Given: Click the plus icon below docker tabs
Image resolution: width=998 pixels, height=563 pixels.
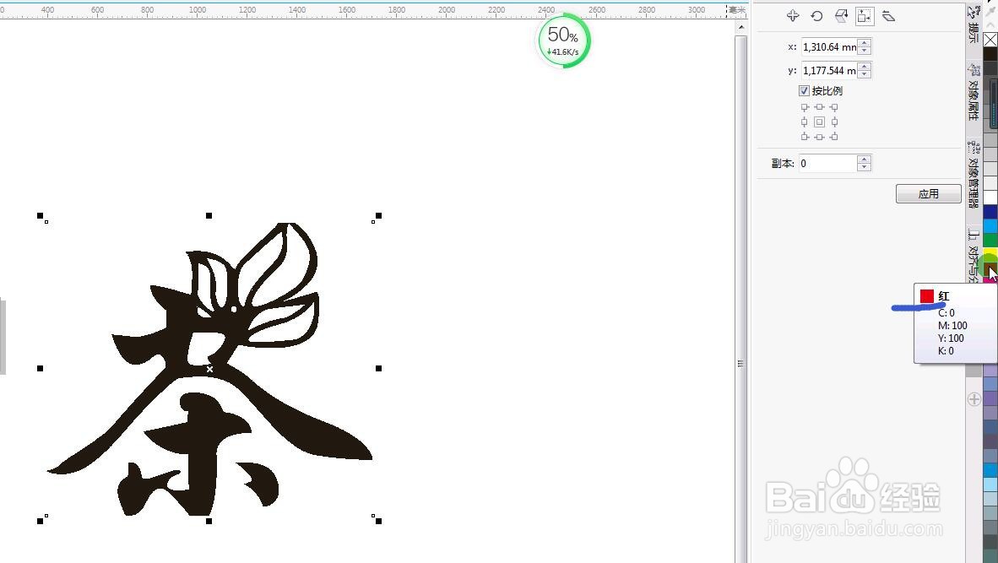Looking at the screenshot, I should pos(974,399).
